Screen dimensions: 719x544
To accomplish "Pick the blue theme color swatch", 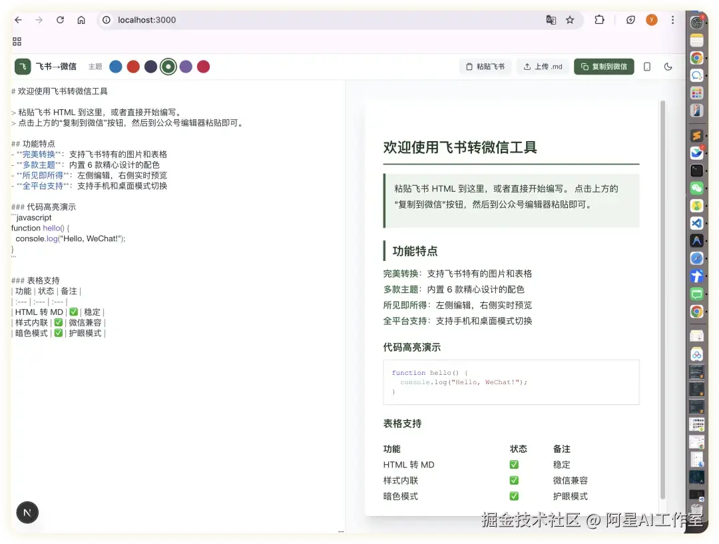I will (115, 67).
